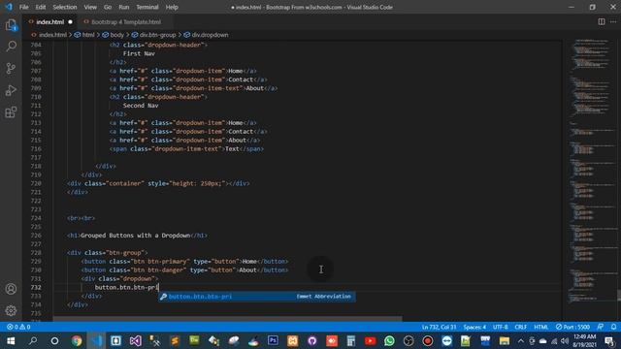Viewport: 621px width, 349px height.
Task: Click the Split Editor icon
Action: pyautogui.click(x=602, y=21)
